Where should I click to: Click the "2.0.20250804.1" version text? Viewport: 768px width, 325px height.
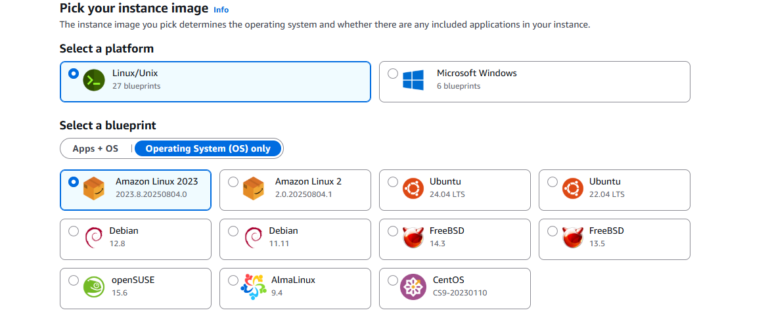(304, 194)
